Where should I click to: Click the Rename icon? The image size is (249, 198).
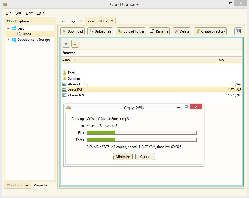[x=152, y=31]
